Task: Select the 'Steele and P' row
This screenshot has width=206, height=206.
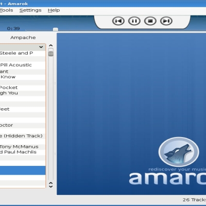Action: (x=23, y=53)
